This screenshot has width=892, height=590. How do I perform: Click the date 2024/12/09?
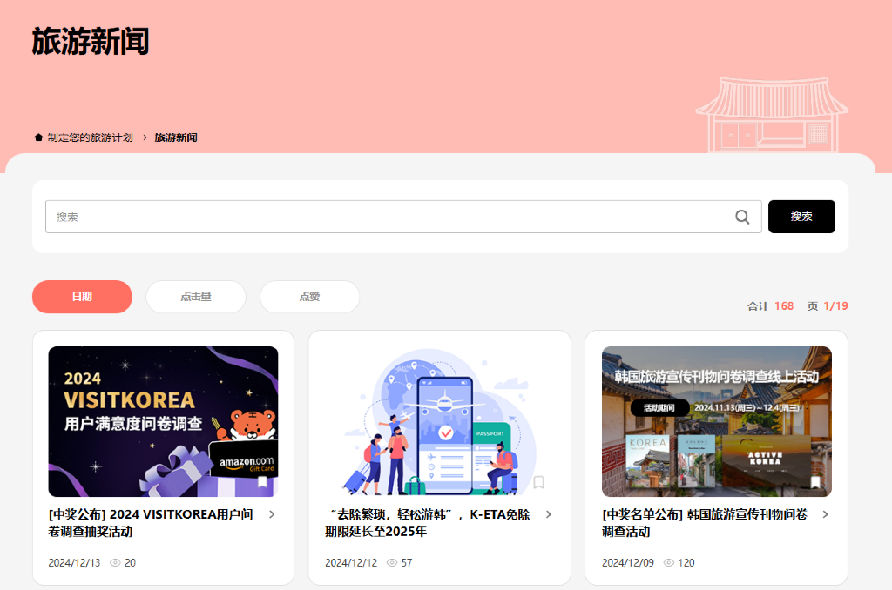[x=628, y=563]
